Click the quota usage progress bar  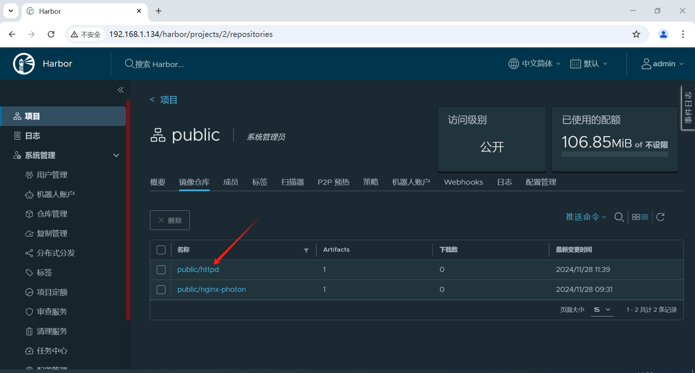[x=615, y=155]
